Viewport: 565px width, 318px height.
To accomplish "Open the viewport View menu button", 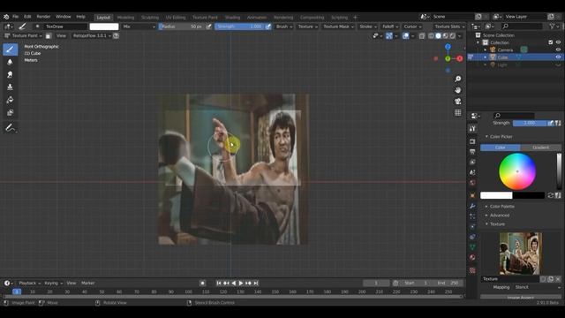I will pyautogui.click(x=61, y=35).
